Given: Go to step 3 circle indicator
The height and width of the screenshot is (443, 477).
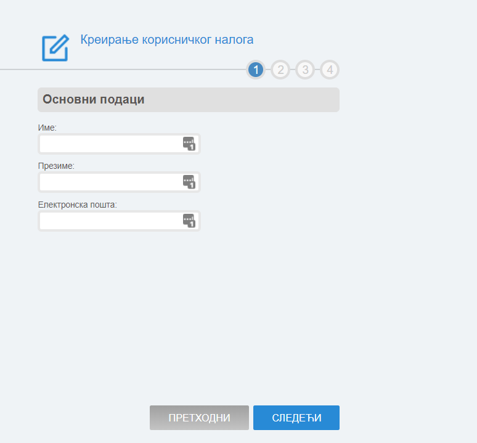Looking at the screenshot, I should (x=305, y=70).
